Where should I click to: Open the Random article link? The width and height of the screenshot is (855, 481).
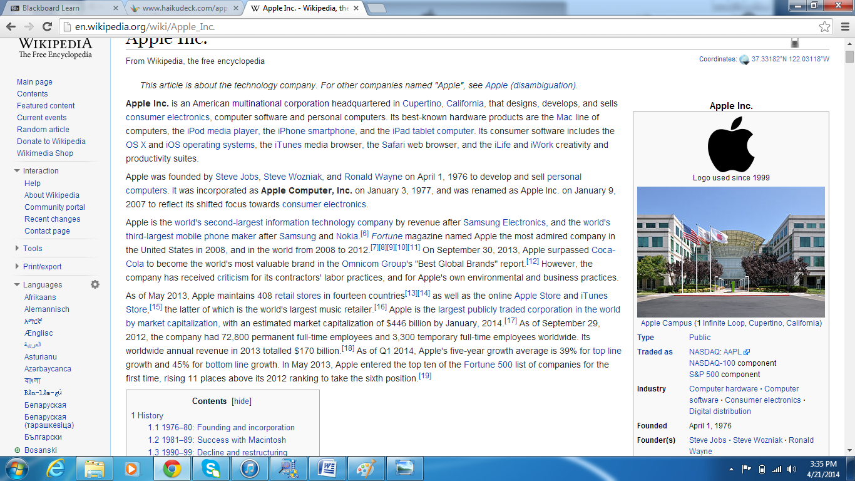click(x=43, y=130)
